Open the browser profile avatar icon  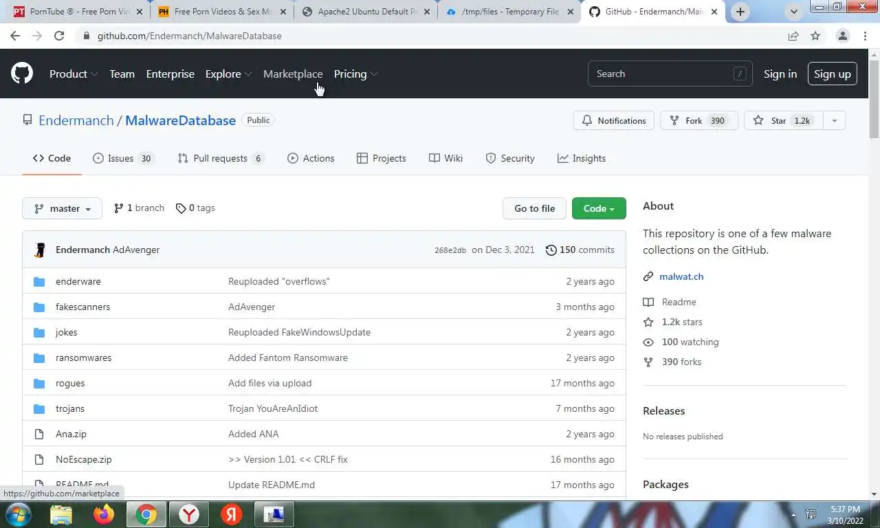[x=842, y=36]
